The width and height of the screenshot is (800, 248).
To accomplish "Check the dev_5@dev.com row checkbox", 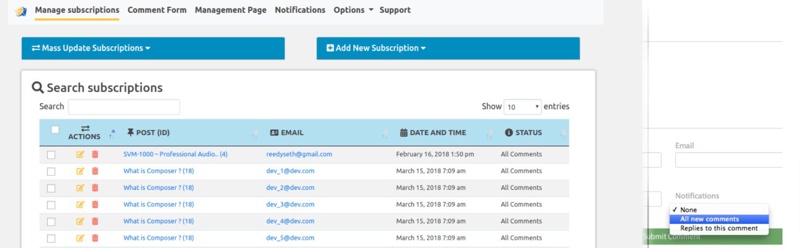I will [x=51, y=239].
